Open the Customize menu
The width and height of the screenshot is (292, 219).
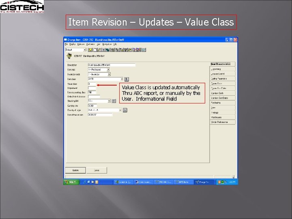coord(90,44)
